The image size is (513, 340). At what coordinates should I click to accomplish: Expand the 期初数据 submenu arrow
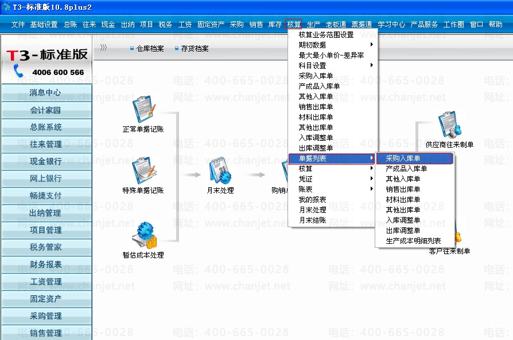pyautogui.click(x=372, y=45)
